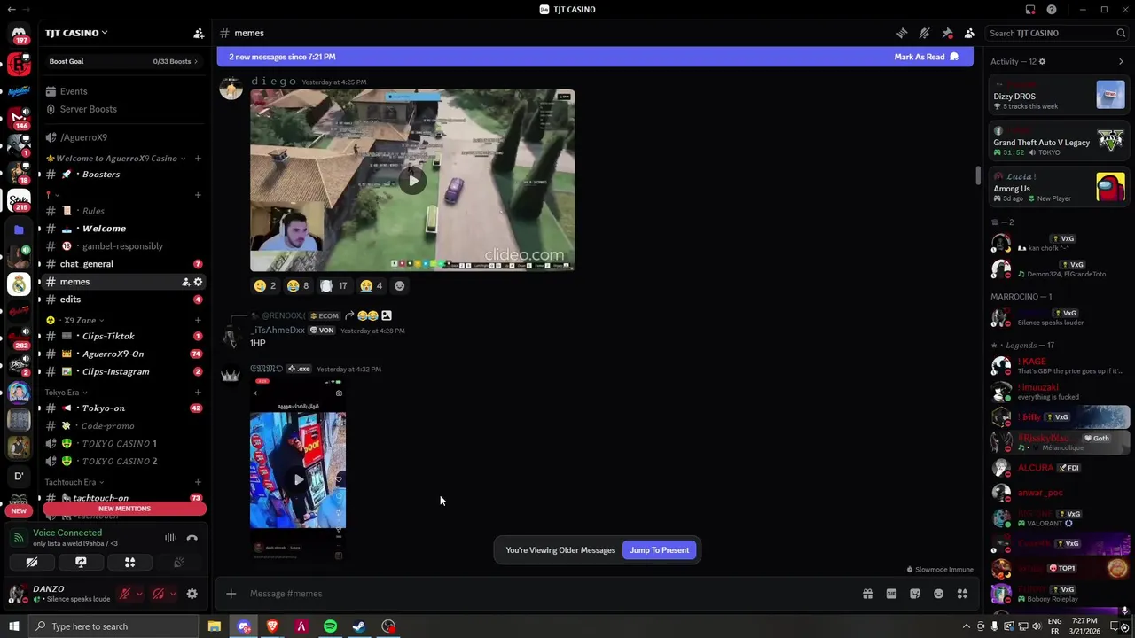Open the soundboard icon in voice panel
Screen dimensions: 1135x638
click(178, 563)
